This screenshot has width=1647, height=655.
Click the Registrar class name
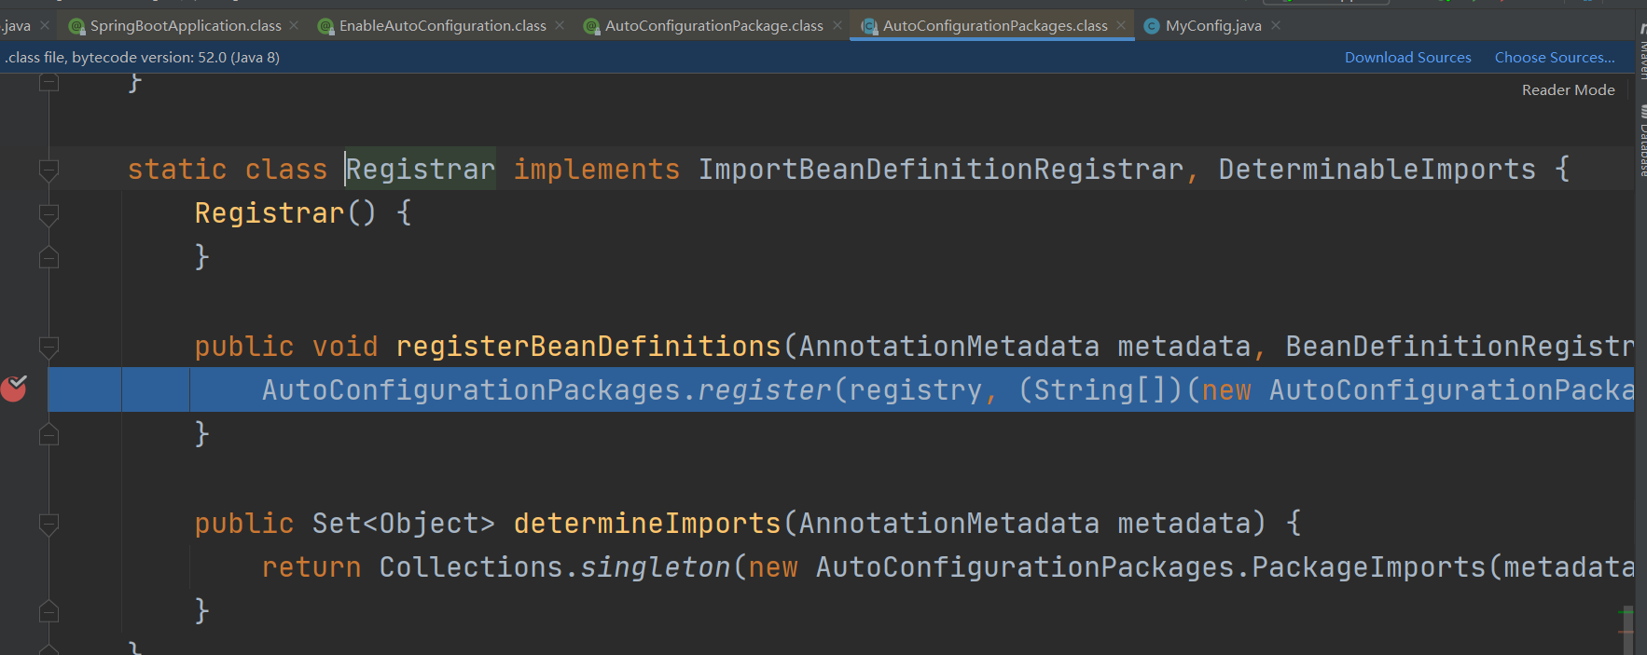(x=421, y=170)
